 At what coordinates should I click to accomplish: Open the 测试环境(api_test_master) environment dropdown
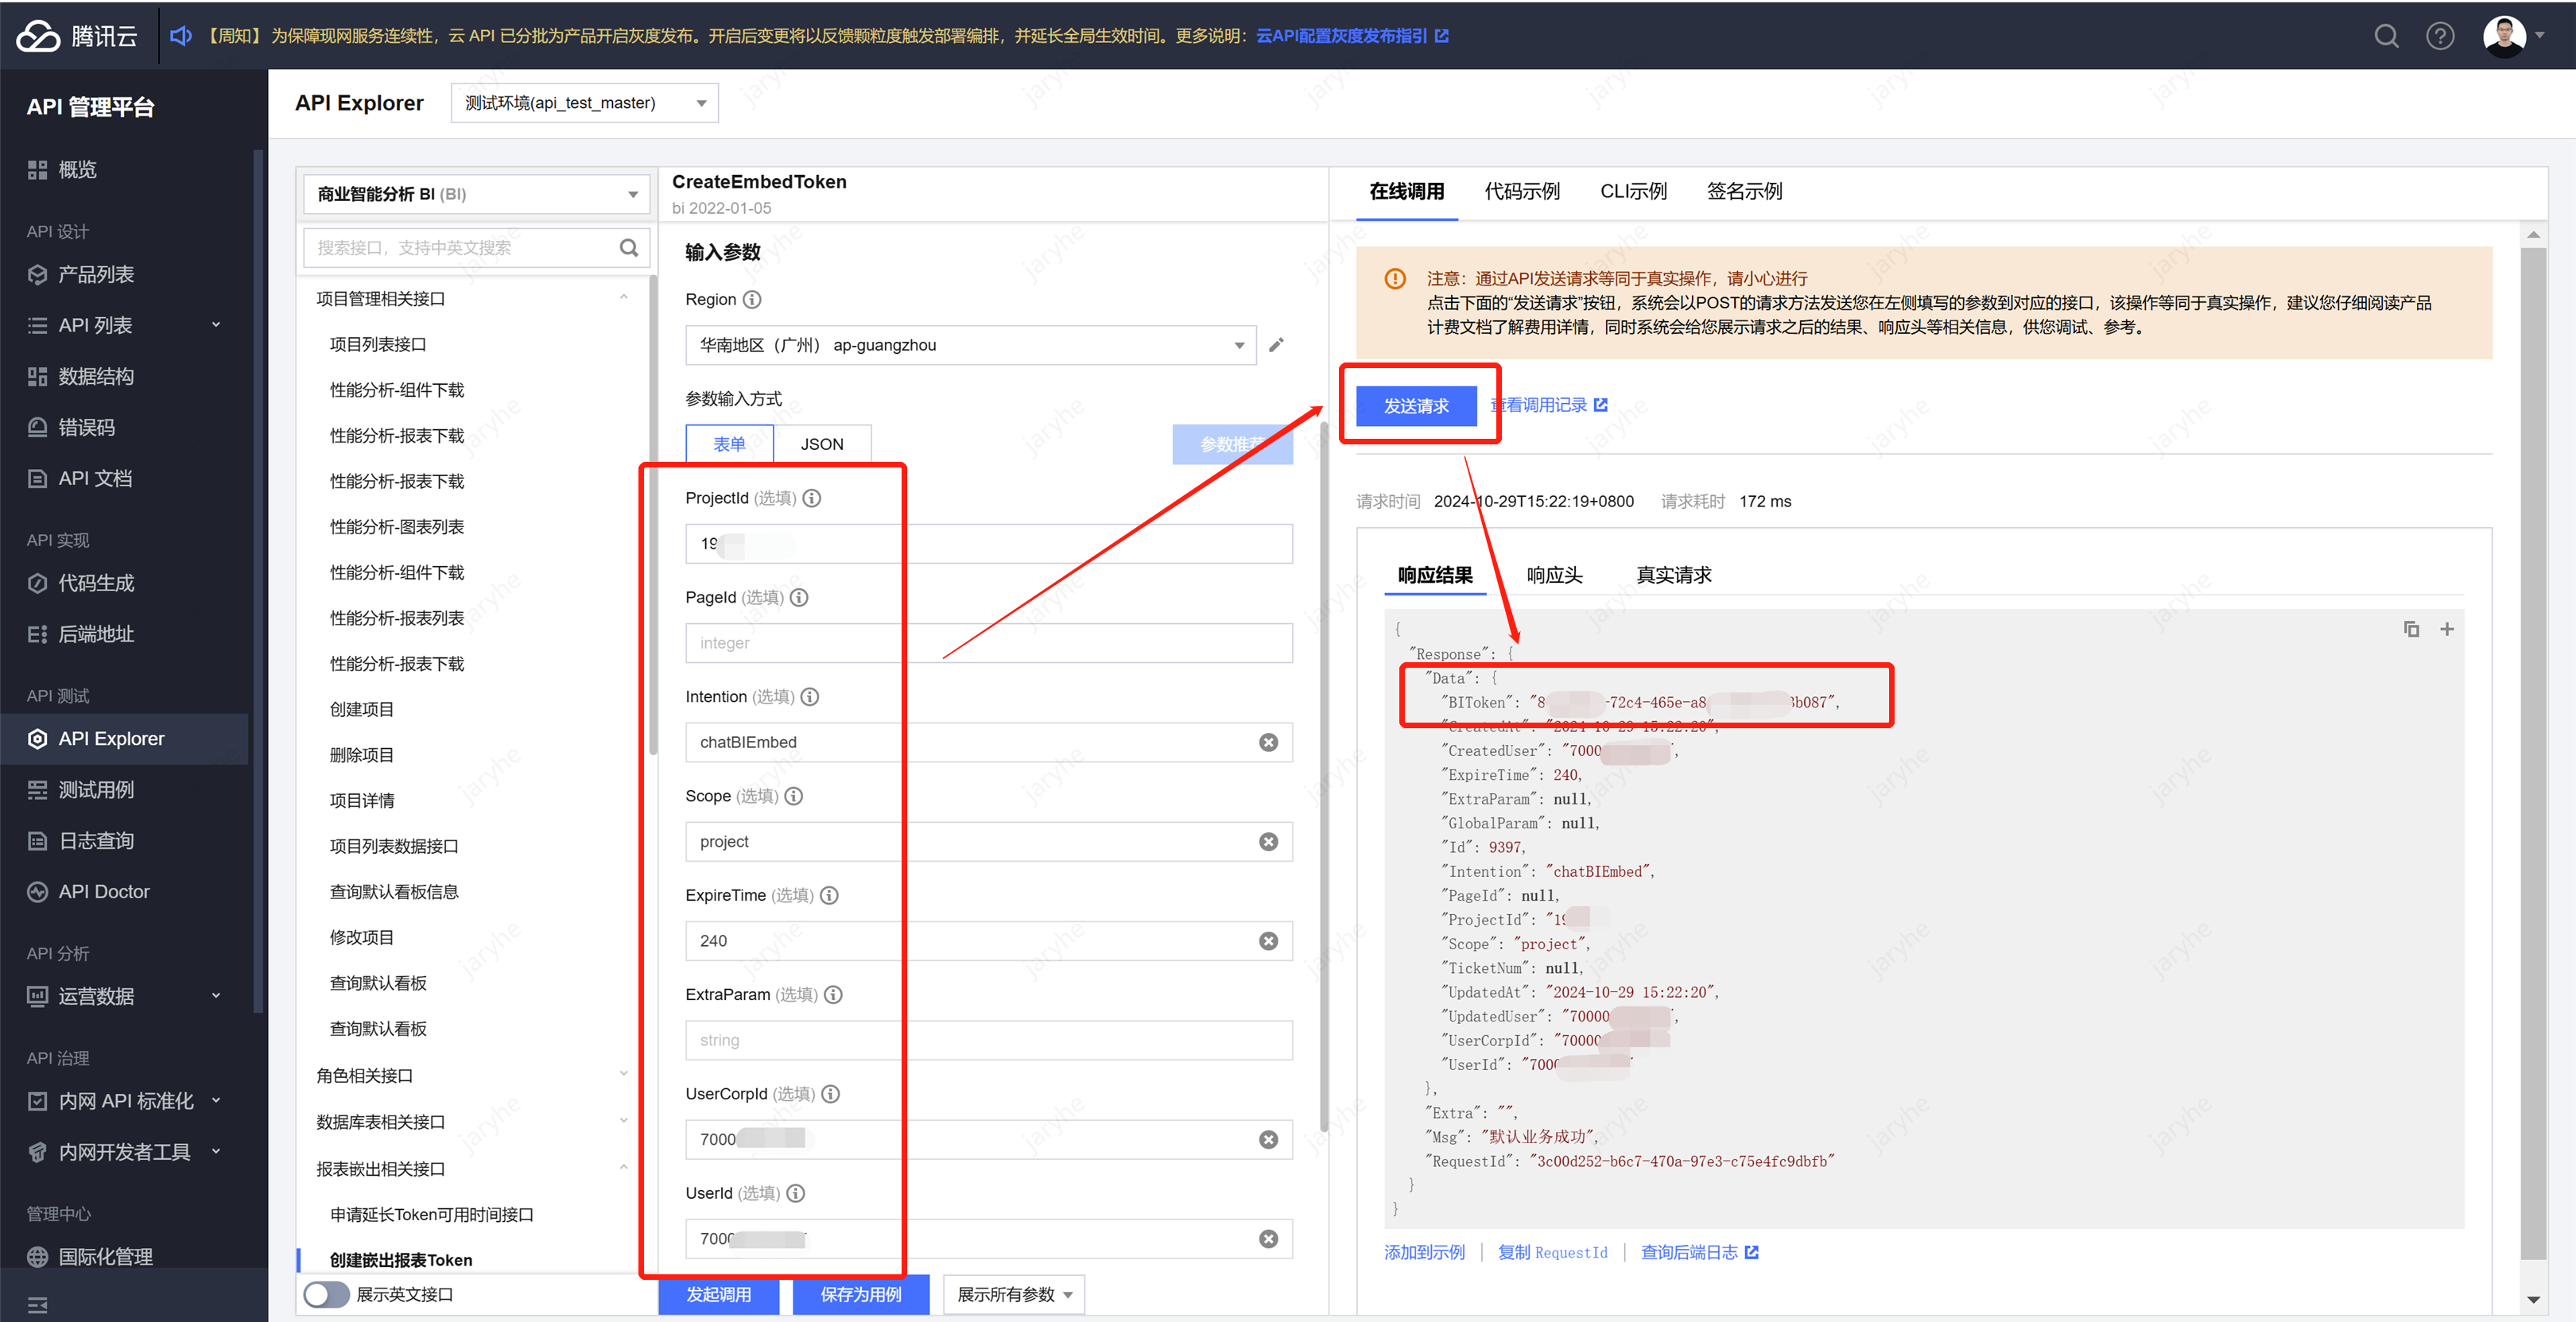coord(584,103)
